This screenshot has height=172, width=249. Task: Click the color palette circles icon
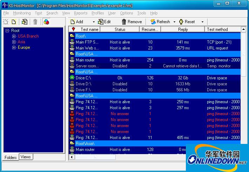coord(46,22)
